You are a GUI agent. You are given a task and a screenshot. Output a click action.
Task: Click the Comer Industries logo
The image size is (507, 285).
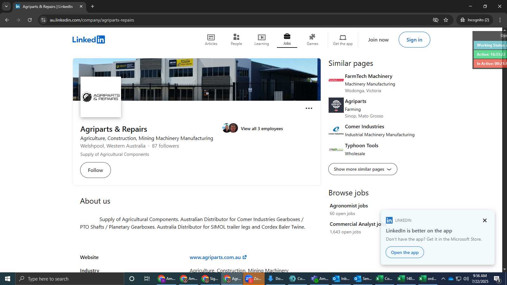tap(336, 130)
